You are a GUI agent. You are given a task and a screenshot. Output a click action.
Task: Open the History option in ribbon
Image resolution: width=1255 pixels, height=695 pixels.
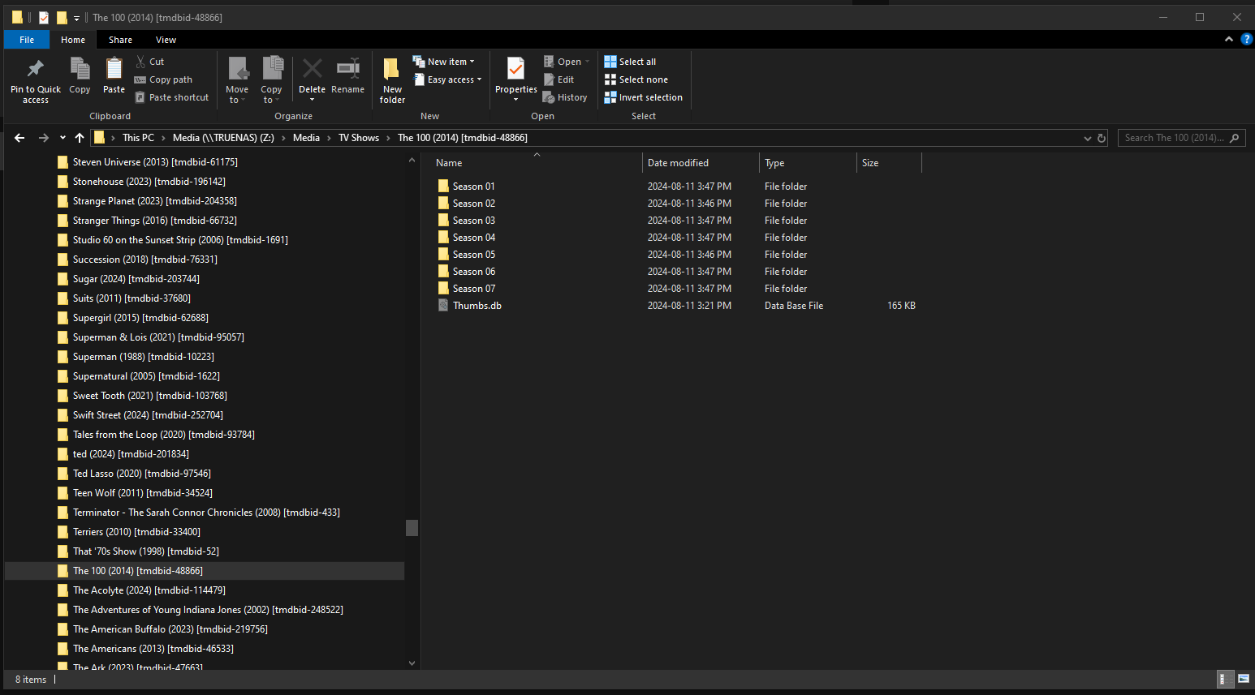click(x=565, y=97)
